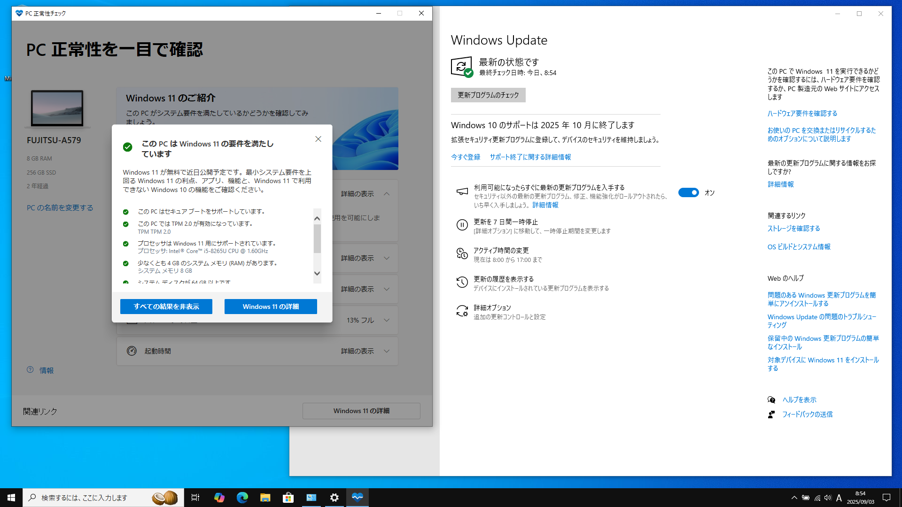Click install Windows 11 on eligible devices link
This screenshot has width=902, height=507.
(x=823, y=364)
